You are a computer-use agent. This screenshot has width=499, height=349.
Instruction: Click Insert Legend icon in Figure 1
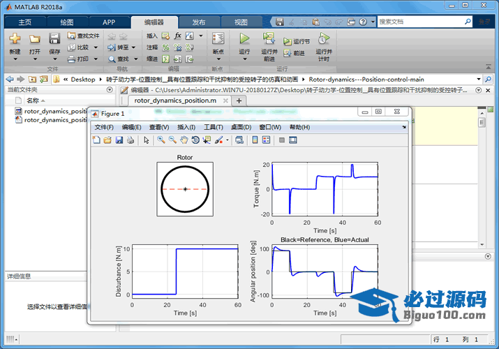click(x=267, y=140)
